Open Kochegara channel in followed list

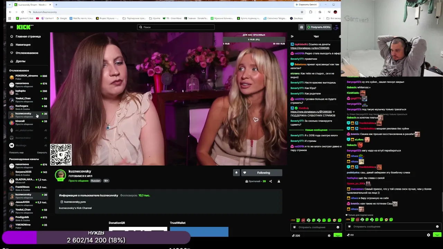click(28, 108)
